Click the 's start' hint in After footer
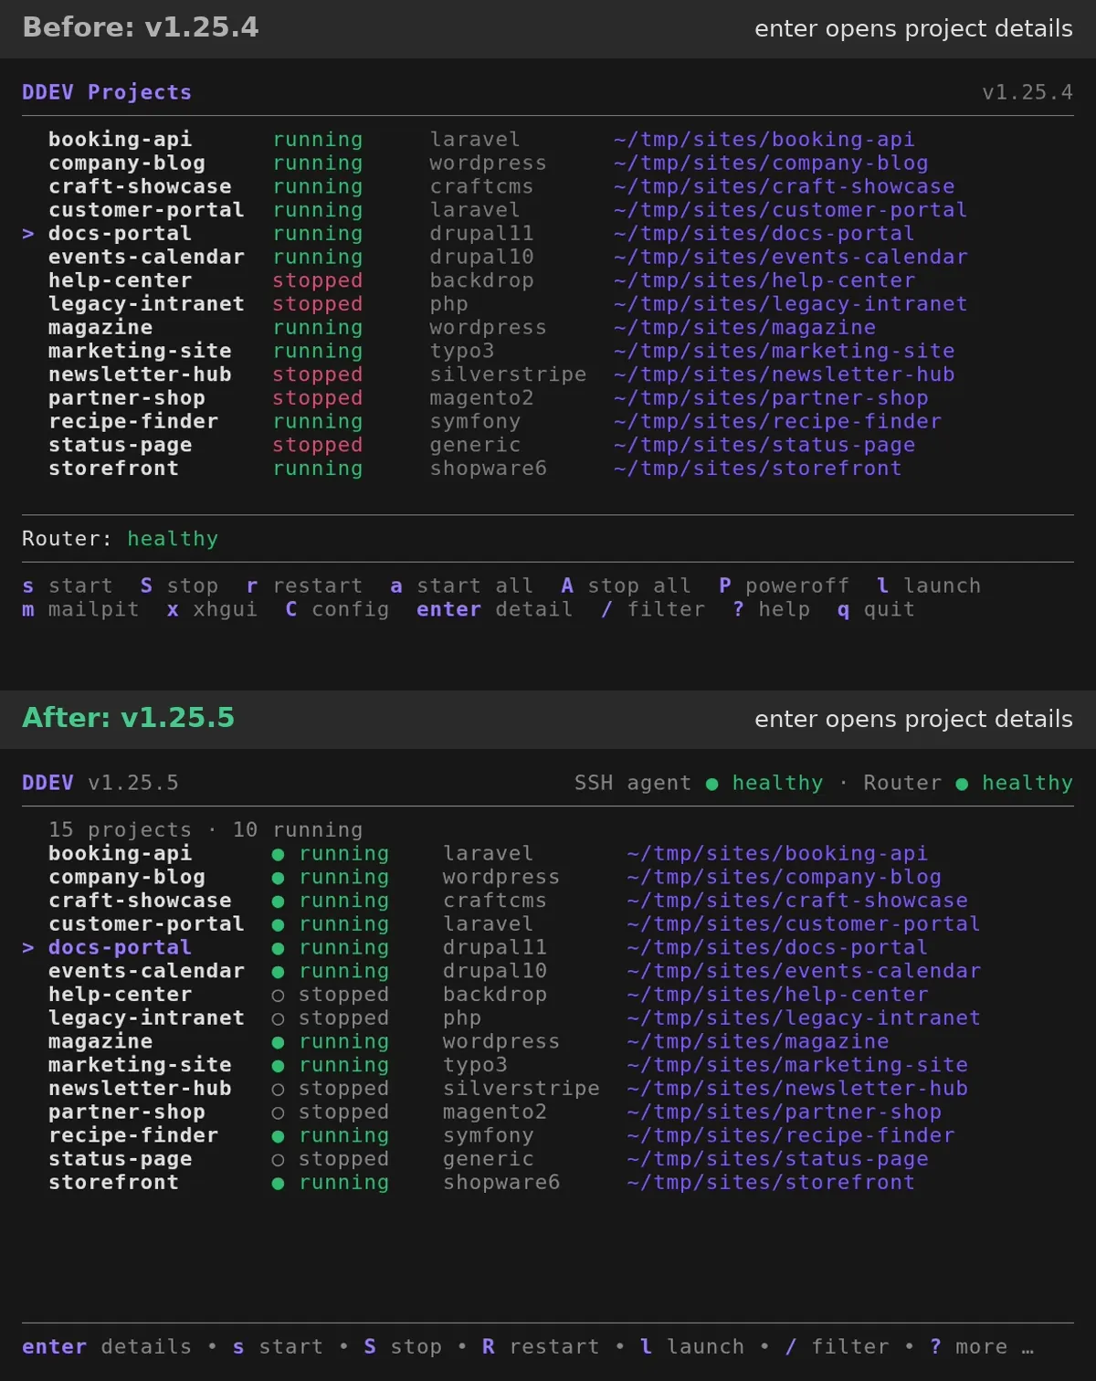The image size is (1096, 1381). click(278, 1347)
